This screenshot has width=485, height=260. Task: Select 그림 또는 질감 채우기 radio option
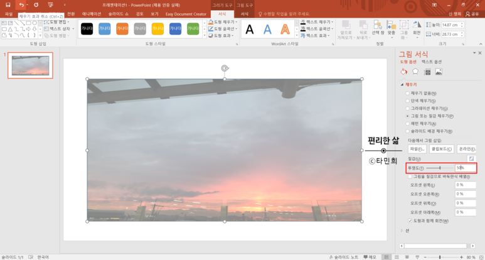tap(407, 116)
